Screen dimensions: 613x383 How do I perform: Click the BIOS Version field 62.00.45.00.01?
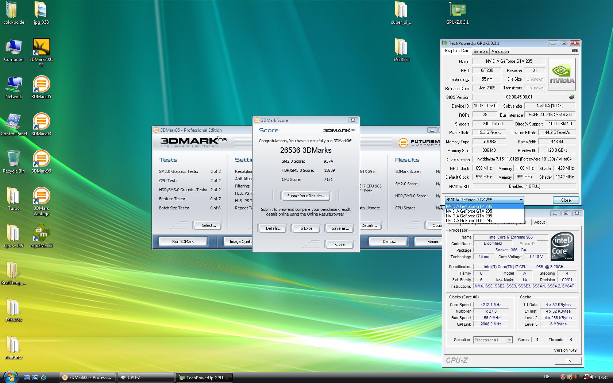pos(519,97)
